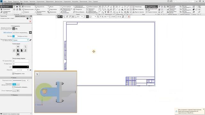Viewport: 205px width, 115px height.
Task: Click the По горизонтали gap field
Action: point(20,61)
